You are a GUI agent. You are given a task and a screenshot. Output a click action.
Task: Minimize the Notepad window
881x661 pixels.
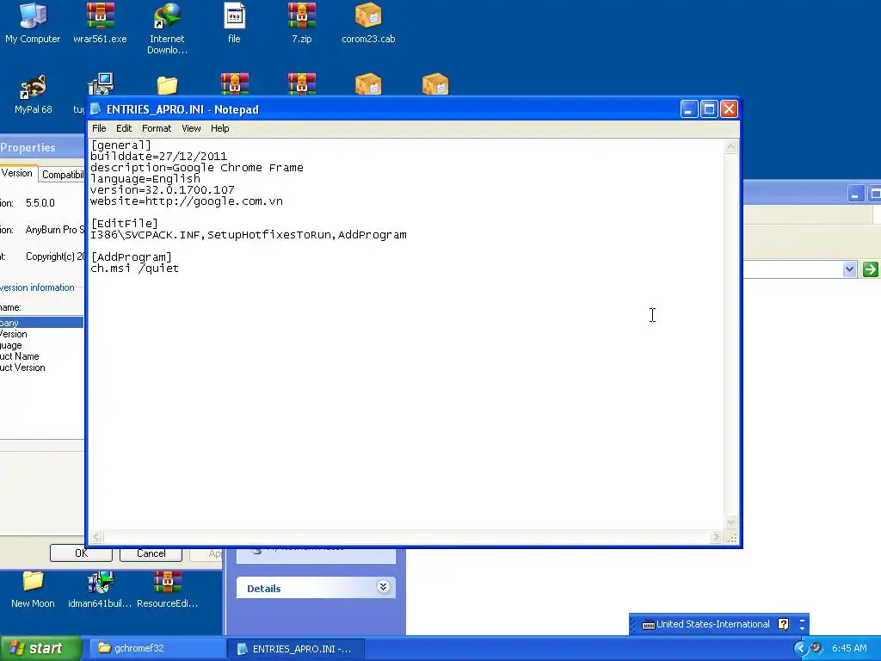pyautogui.click(x=689, y=109)
